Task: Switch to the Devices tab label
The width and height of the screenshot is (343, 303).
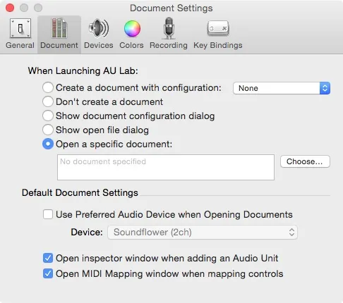Action: click(x=99, y=45)
